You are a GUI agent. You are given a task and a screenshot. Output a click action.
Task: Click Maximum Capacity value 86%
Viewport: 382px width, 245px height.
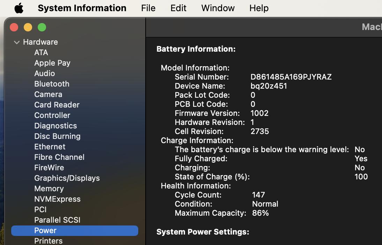click(x=260, y=213)
